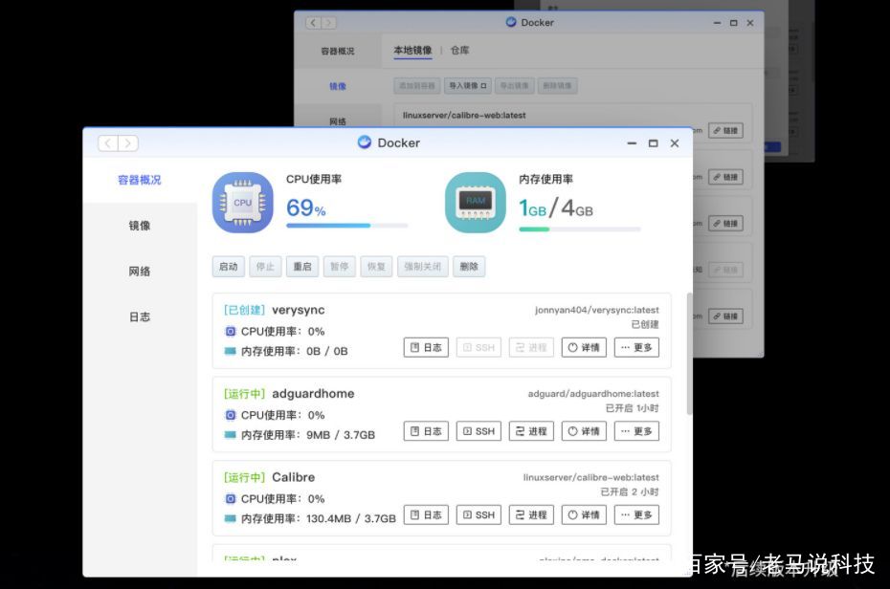Select 容器概况 in the front window sidebar
Viewport: 890px width, 589px height.
(x=140, y=181)
